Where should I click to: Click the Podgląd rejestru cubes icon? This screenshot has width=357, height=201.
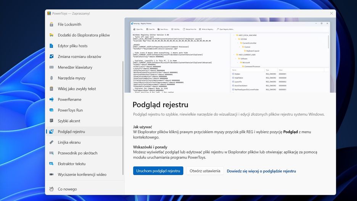[51, 131]
